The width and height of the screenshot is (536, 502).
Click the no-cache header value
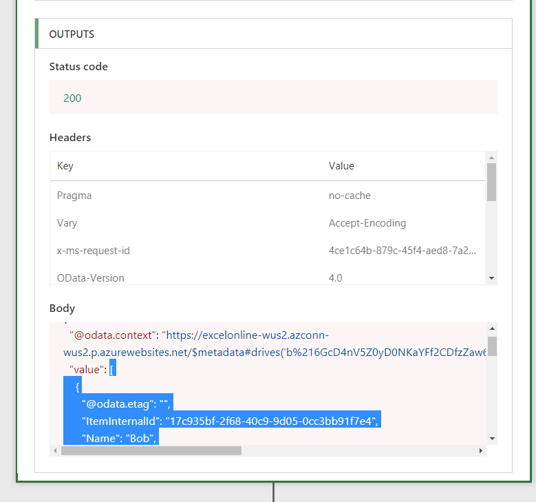pos(350,196)
